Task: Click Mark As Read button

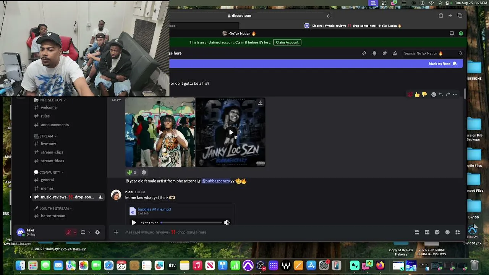Action: point(443,64)
